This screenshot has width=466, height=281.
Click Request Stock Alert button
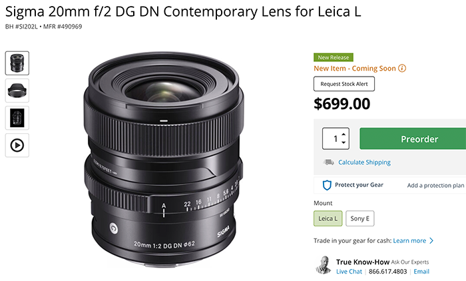(344, 84)
